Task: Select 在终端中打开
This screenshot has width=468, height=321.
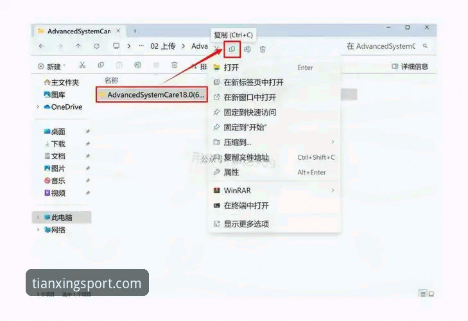Action: [274, 205]
